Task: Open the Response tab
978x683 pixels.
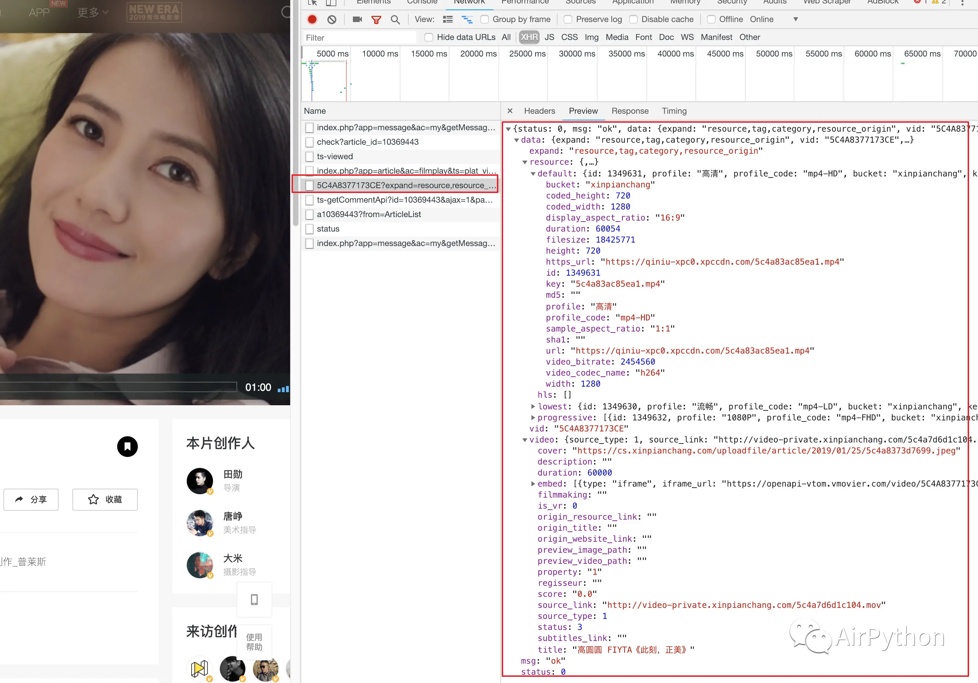Action: click(x=630, y=111)
